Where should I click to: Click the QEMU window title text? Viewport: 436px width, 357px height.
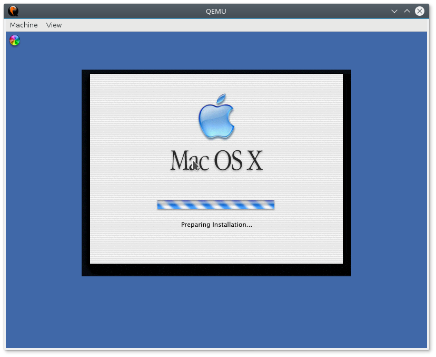pos(216,12)
